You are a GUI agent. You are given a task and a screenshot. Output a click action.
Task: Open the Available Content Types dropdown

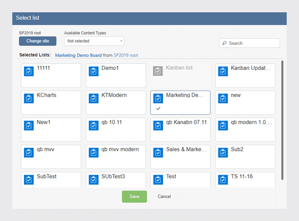point(94,41)
